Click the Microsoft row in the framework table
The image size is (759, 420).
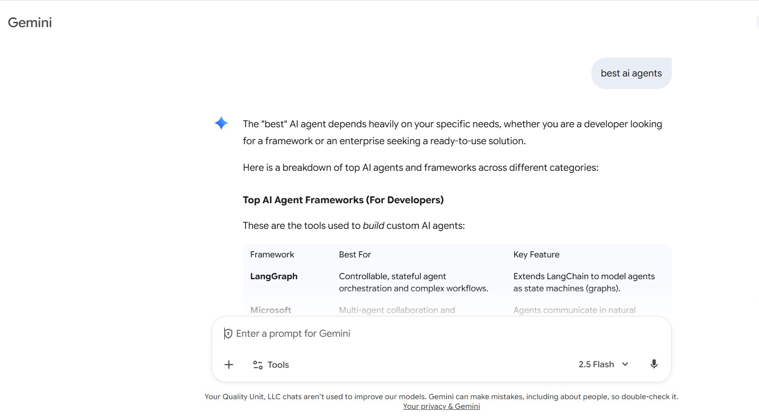tap(271, 310)
